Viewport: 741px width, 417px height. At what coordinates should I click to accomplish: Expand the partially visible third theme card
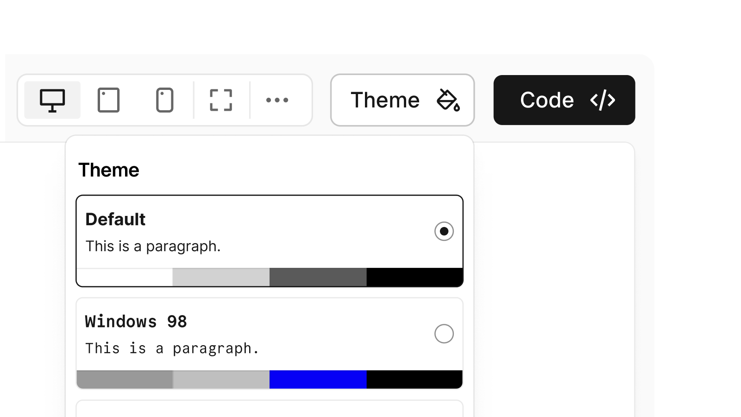270,410
